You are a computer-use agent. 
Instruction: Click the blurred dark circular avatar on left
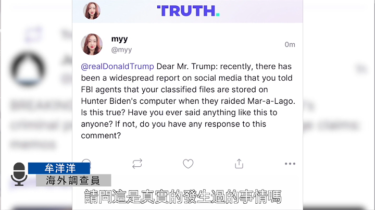[x=28, y=69]
